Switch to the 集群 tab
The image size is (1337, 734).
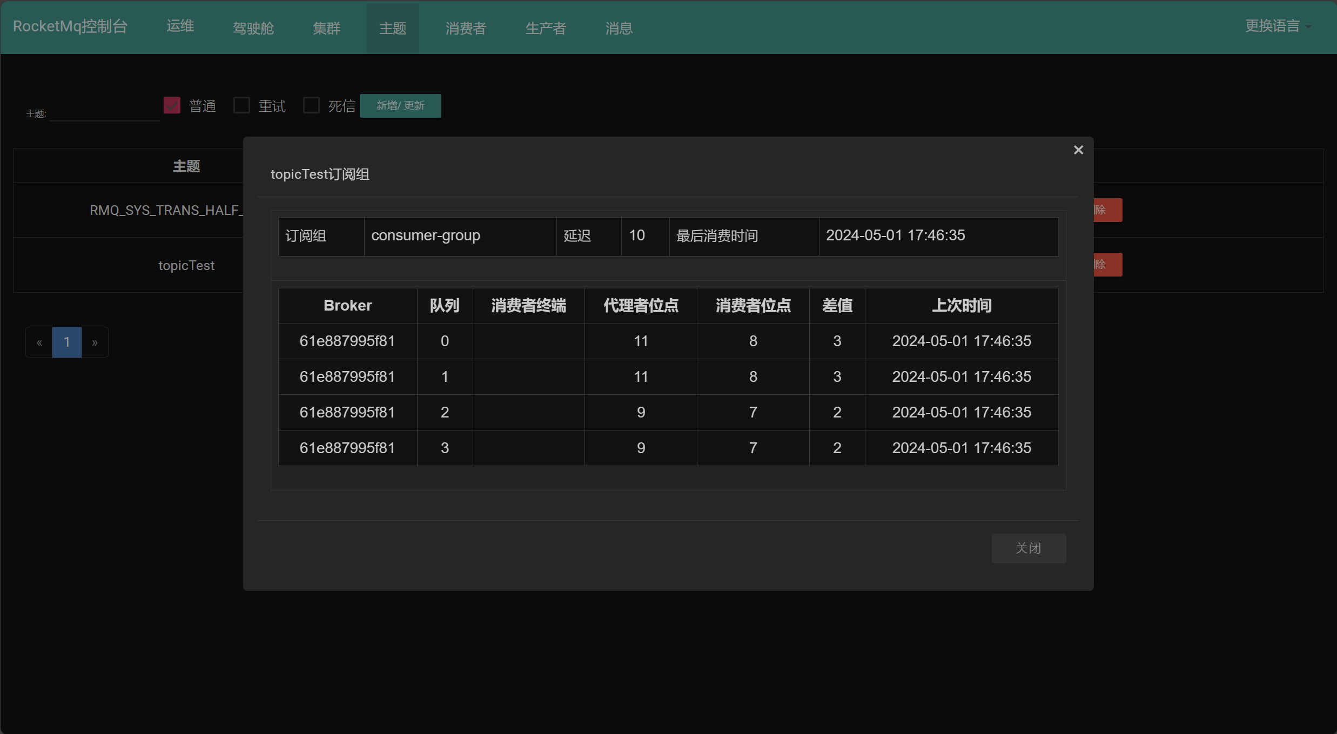pyautogui.click(x=326, y=28)
